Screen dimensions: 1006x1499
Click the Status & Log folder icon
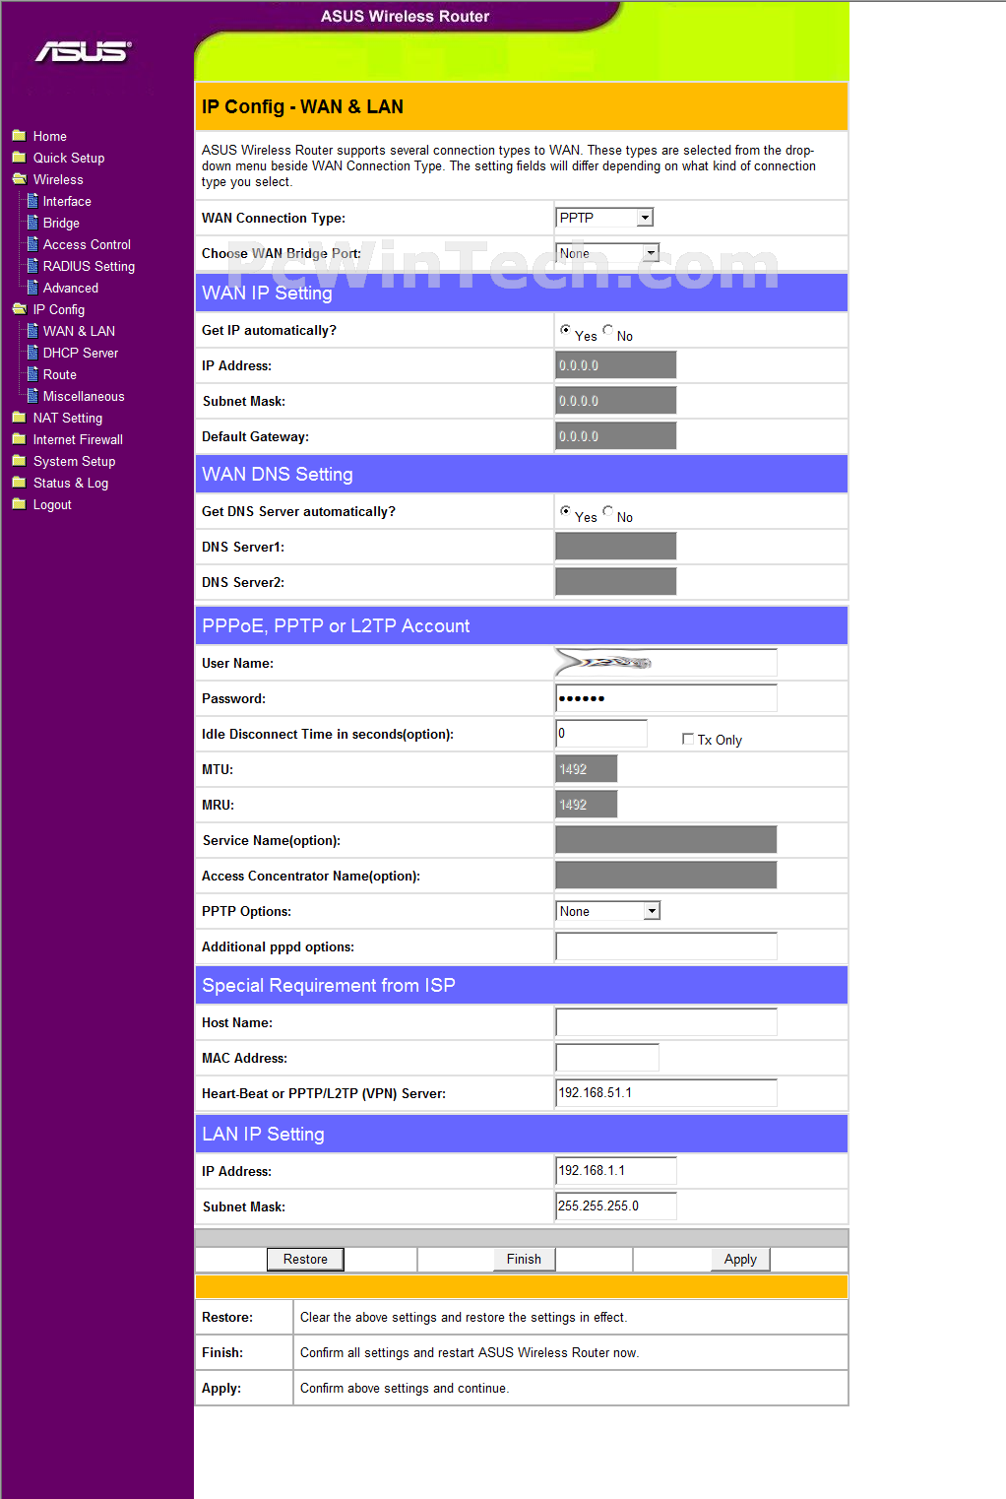point(19,482)
